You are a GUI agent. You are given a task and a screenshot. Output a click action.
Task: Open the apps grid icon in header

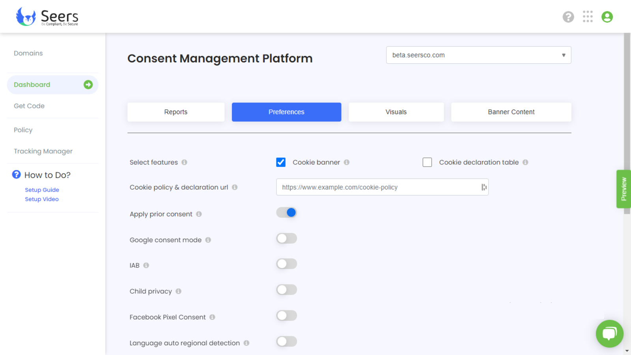tap(588, 17)
